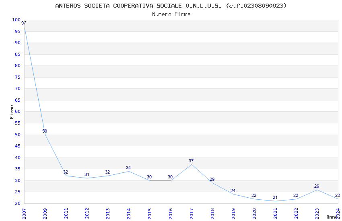The image size is (342, 221).
Task: Click y-axis tick value 70
Action: (x=18, y=88)
